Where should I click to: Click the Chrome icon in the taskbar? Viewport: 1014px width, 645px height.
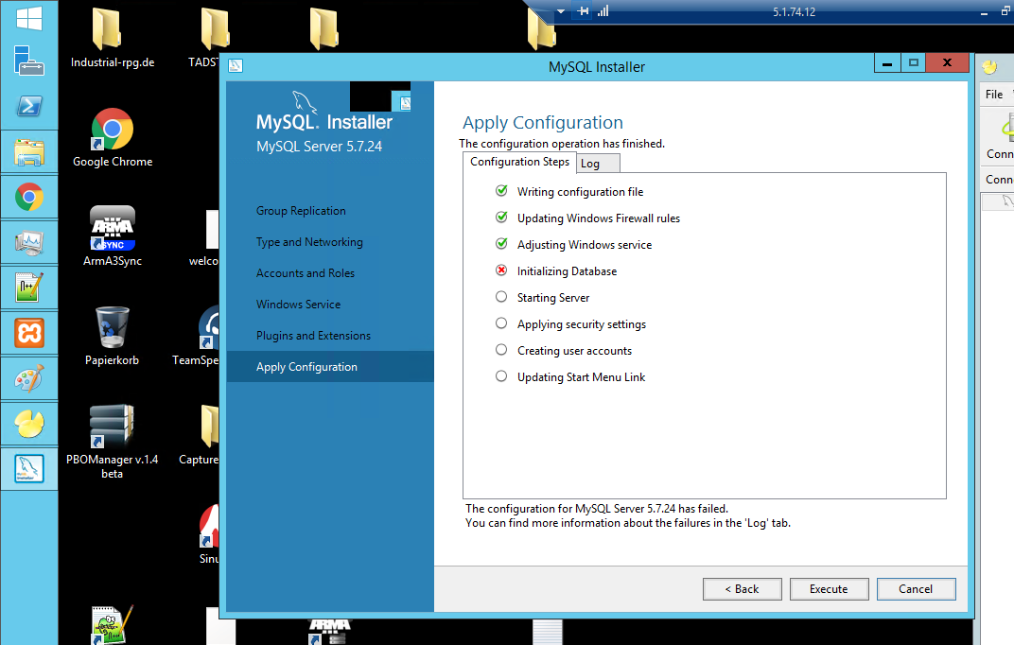point(29,197)
